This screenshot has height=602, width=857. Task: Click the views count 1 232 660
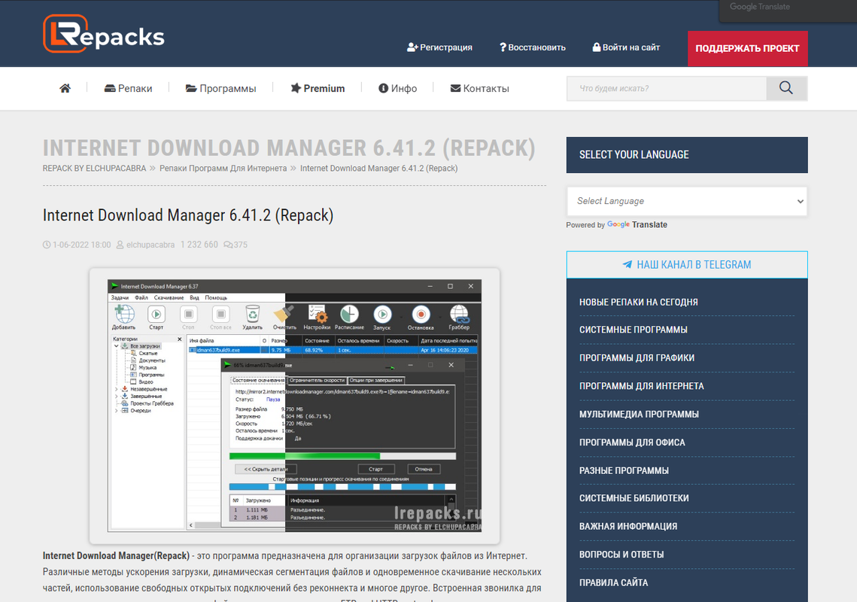pyautogui.click(x=199, y=245)
